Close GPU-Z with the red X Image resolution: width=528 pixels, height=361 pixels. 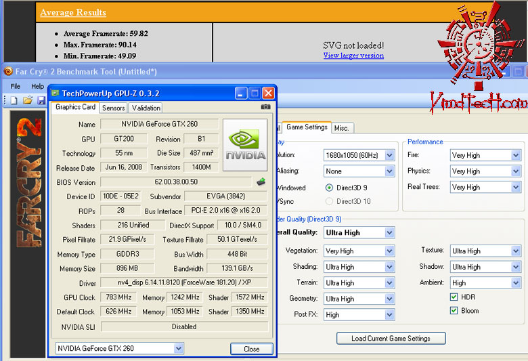point(268,93)
